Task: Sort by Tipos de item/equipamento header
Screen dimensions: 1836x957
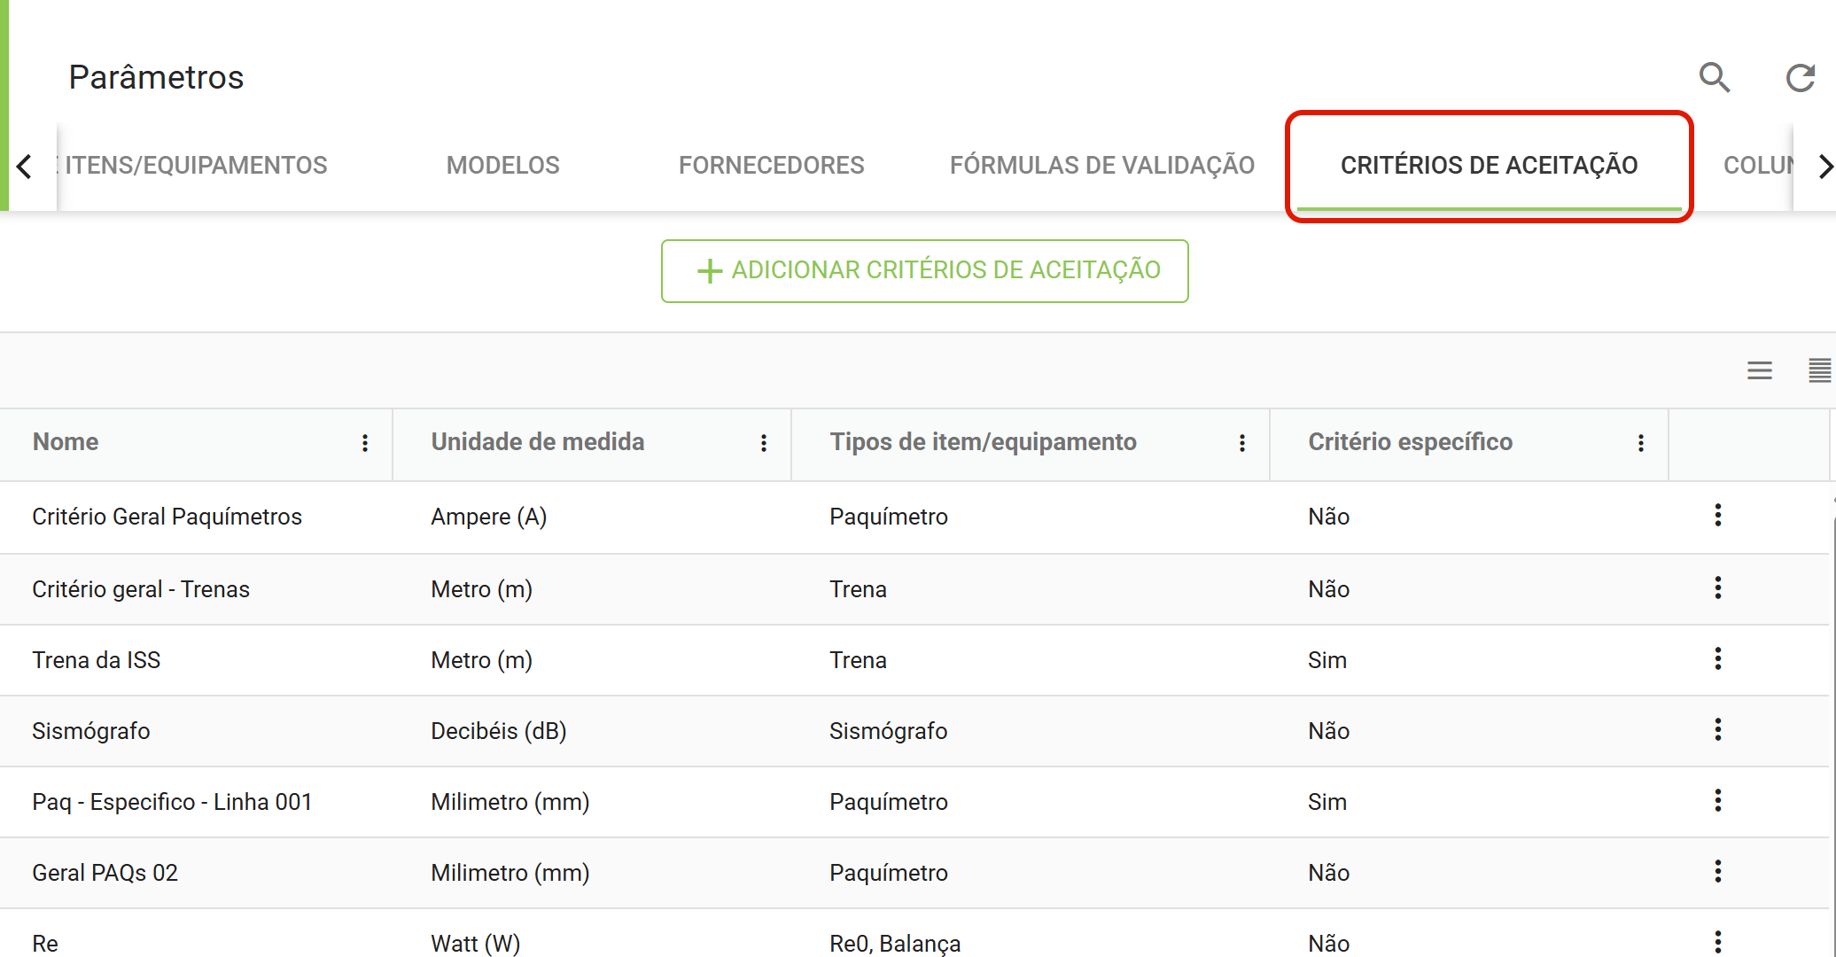Action: (x=983, y=442)
